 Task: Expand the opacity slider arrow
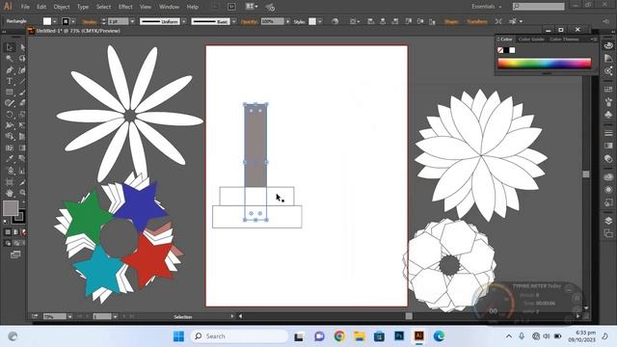pos(288,21)
